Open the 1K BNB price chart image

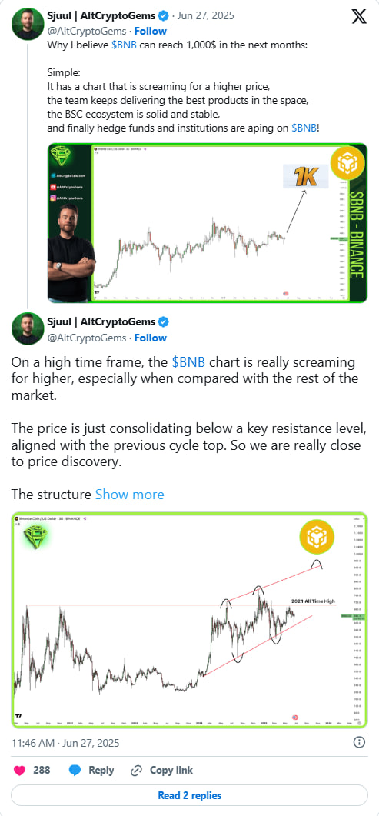coord(208,223)
